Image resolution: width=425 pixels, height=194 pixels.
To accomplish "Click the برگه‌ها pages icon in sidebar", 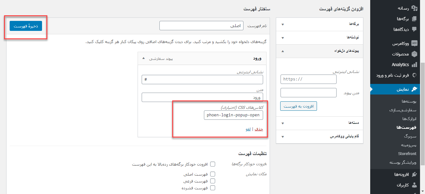I will point(414,19).
